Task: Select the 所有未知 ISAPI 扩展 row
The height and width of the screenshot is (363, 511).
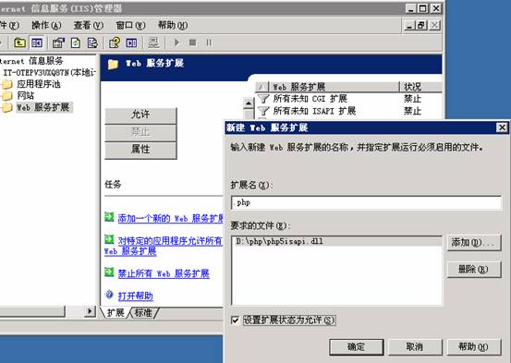Action: (x=348, y=111)
